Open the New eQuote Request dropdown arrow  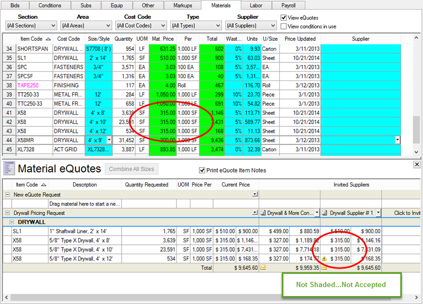pyautogui.click(x=255, y=194)
